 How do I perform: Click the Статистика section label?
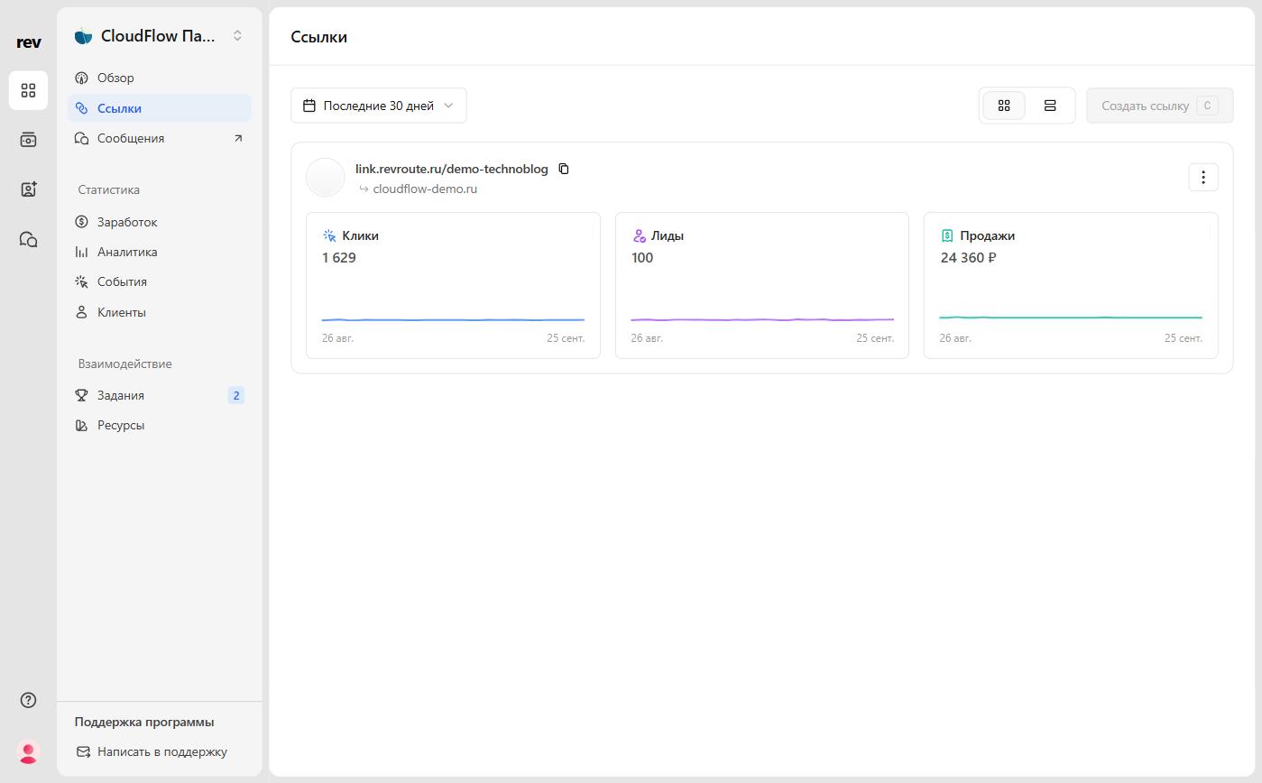[x=109, y=189]
